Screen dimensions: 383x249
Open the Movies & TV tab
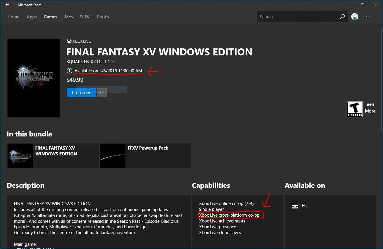pos(77,17)
